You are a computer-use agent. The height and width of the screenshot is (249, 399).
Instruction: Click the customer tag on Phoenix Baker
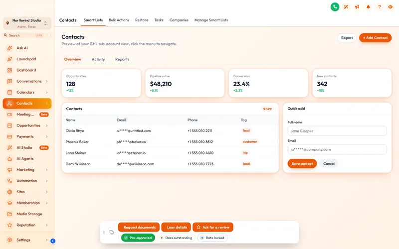250,142
